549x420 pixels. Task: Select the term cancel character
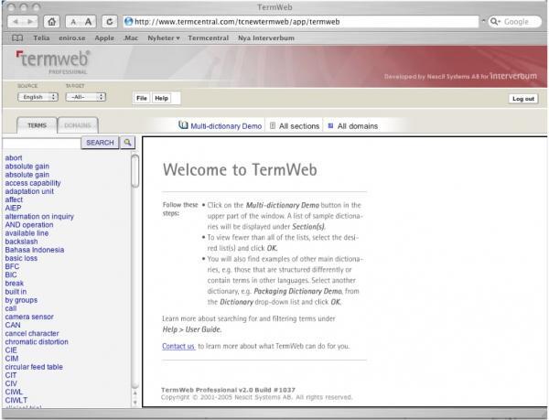tap(32, 334)
